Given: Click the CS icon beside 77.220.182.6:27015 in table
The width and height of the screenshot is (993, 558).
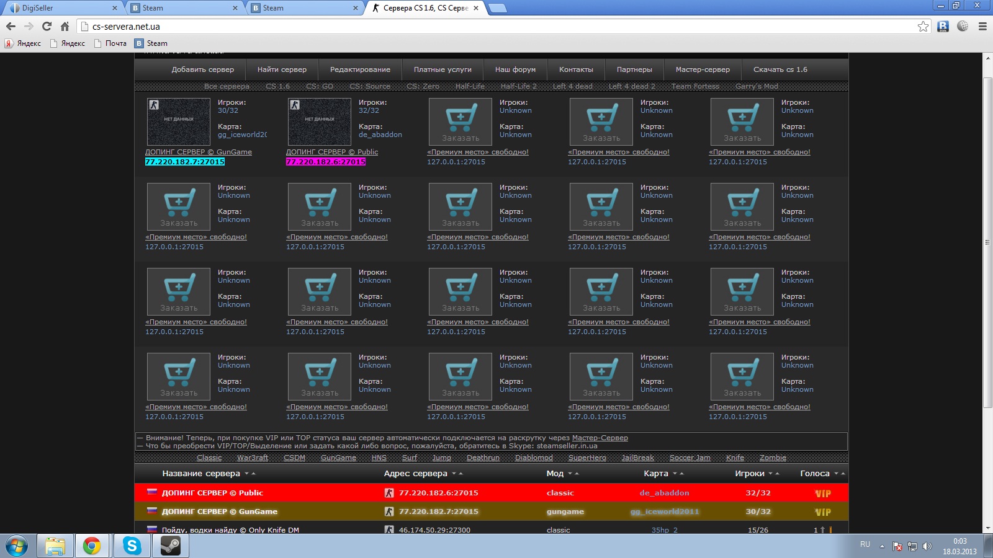Looking at the screenshot, I should point(389,493).
